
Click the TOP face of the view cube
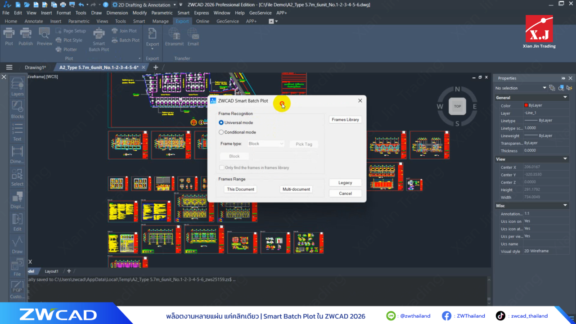point(457,106)
